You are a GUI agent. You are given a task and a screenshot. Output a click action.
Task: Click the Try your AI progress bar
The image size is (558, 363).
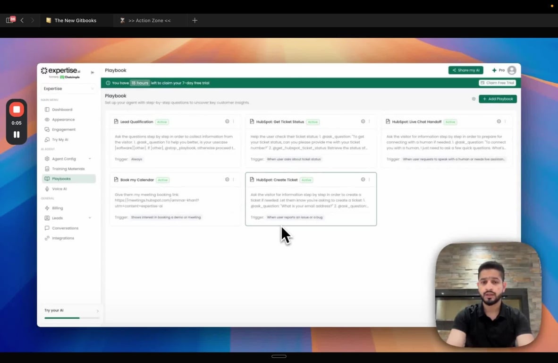pos(71,318)
